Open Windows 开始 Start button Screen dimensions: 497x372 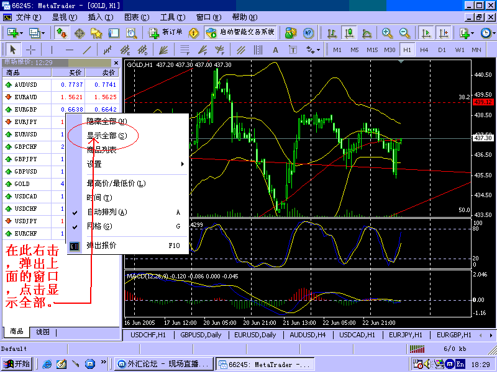[x=17, y=364]
